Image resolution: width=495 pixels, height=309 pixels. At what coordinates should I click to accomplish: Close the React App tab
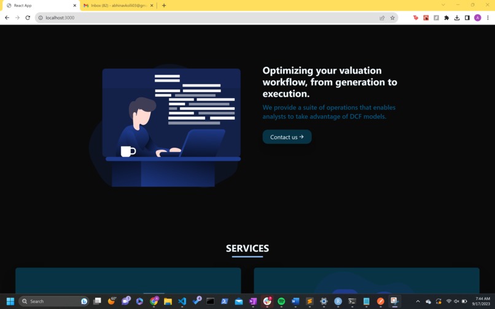(x=75, y=6)
